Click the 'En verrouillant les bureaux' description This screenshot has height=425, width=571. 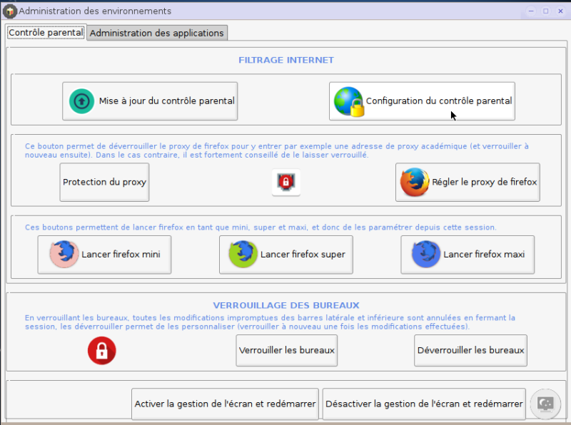pyautogui.click(x=271, y=322)
